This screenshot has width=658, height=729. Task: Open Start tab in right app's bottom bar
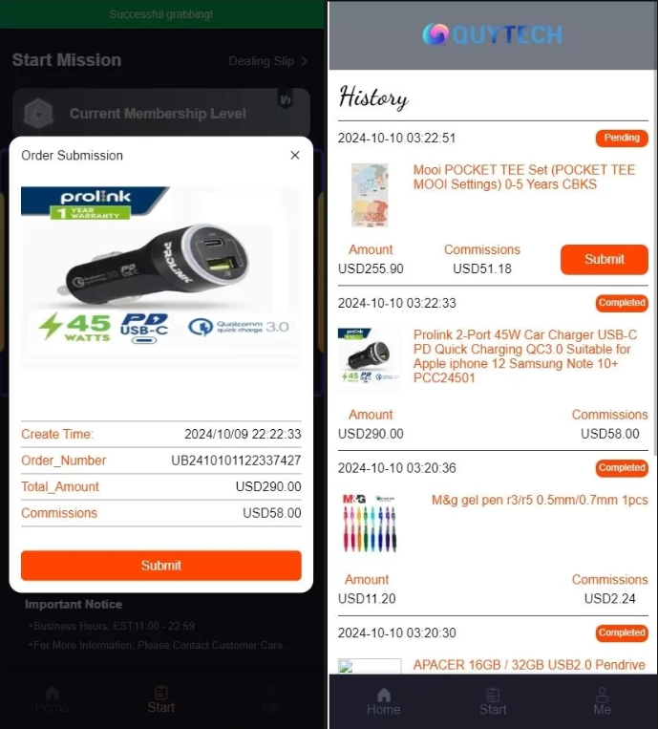pyautogui.click(x=493, y=701)
